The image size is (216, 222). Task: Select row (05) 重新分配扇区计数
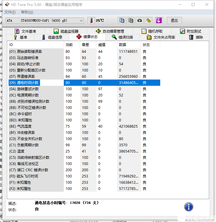pyautogui.click(x=84, y=70)
